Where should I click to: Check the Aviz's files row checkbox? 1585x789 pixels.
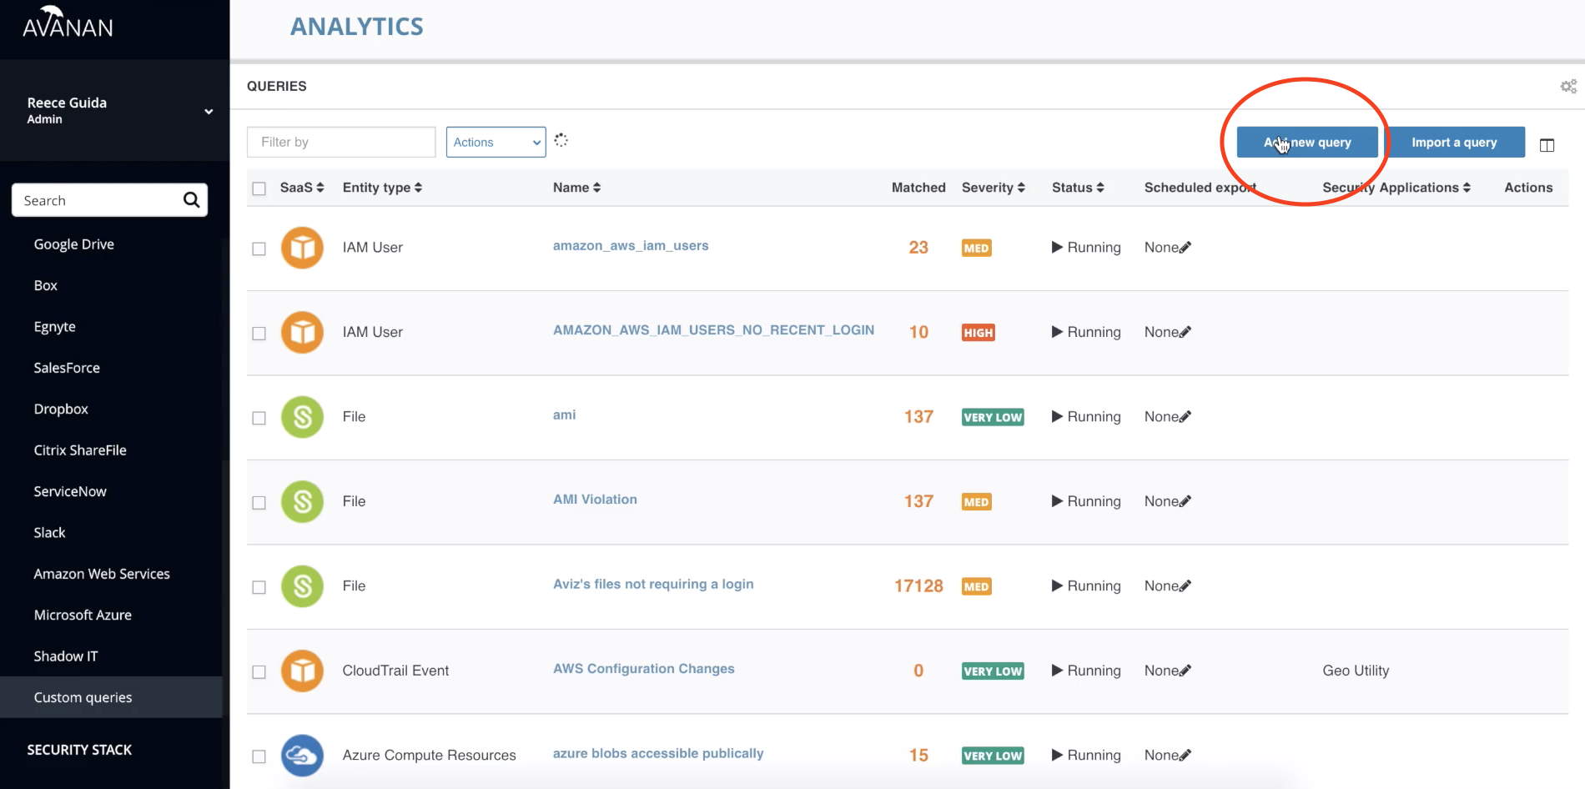point(259,587)
